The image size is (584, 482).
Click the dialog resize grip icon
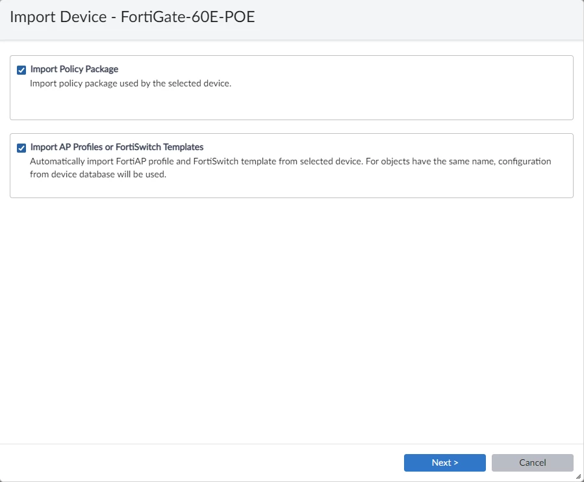pyautogui.click(x=578, y=476)
